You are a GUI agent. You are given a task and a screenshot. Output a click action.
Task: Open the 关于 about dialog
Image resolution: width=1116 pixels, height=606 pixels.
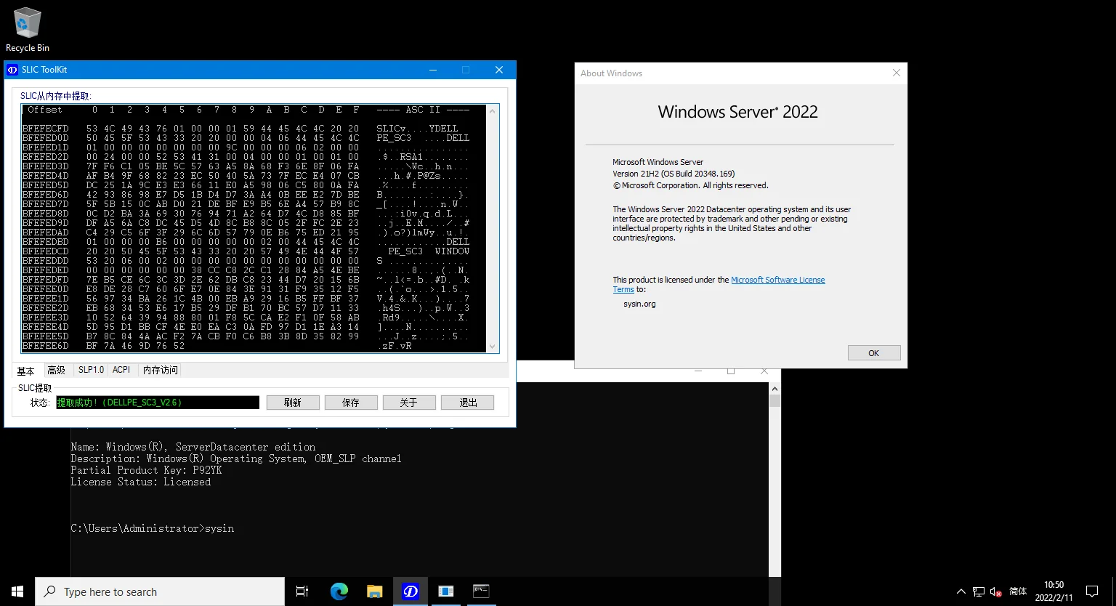(x=409, y=402)
